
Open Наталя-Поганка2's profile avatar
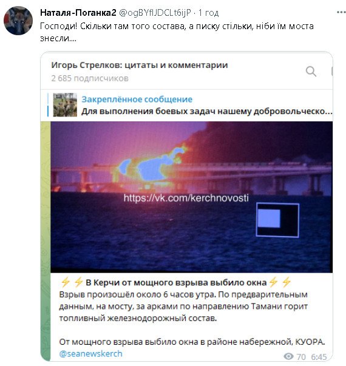[18, 21]
